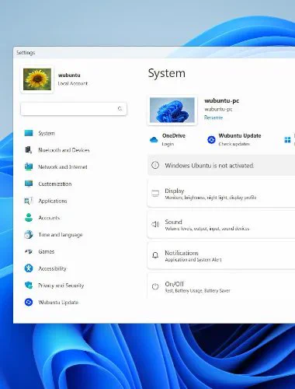Click the four-square Windows logo icon

[287, 140]
